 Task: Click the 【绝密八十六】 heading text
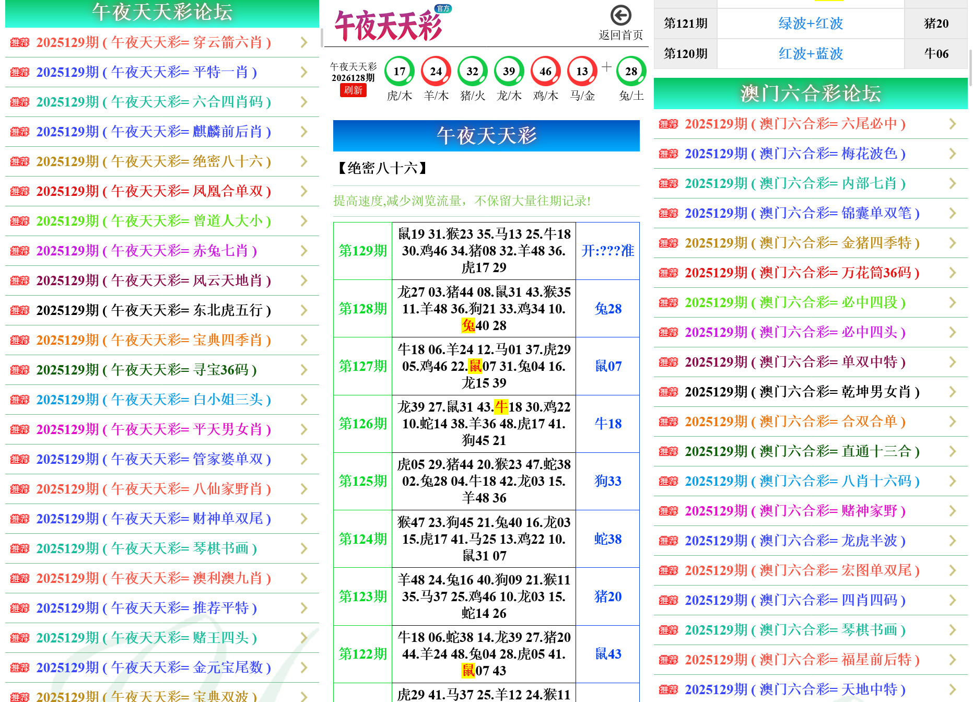coord(382,168)
